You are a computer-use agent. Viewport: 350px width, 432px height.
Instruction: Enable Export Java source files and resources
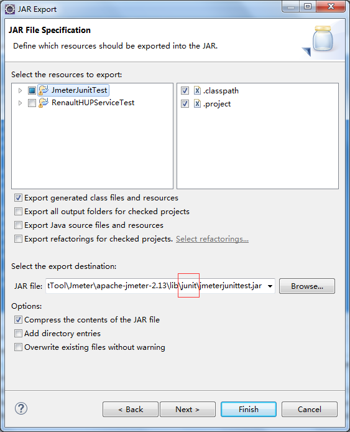coord(18,225)
